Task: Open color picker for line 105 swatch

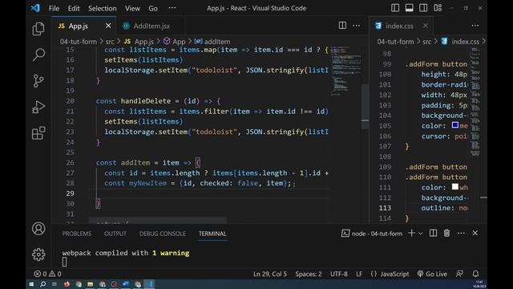Action: click(x=455, y=125)
